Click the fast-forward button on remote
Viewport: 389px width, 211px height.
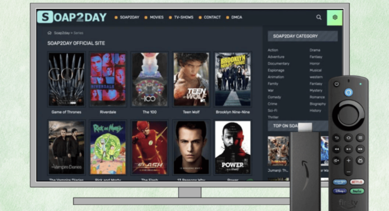[x=360, y=149]
